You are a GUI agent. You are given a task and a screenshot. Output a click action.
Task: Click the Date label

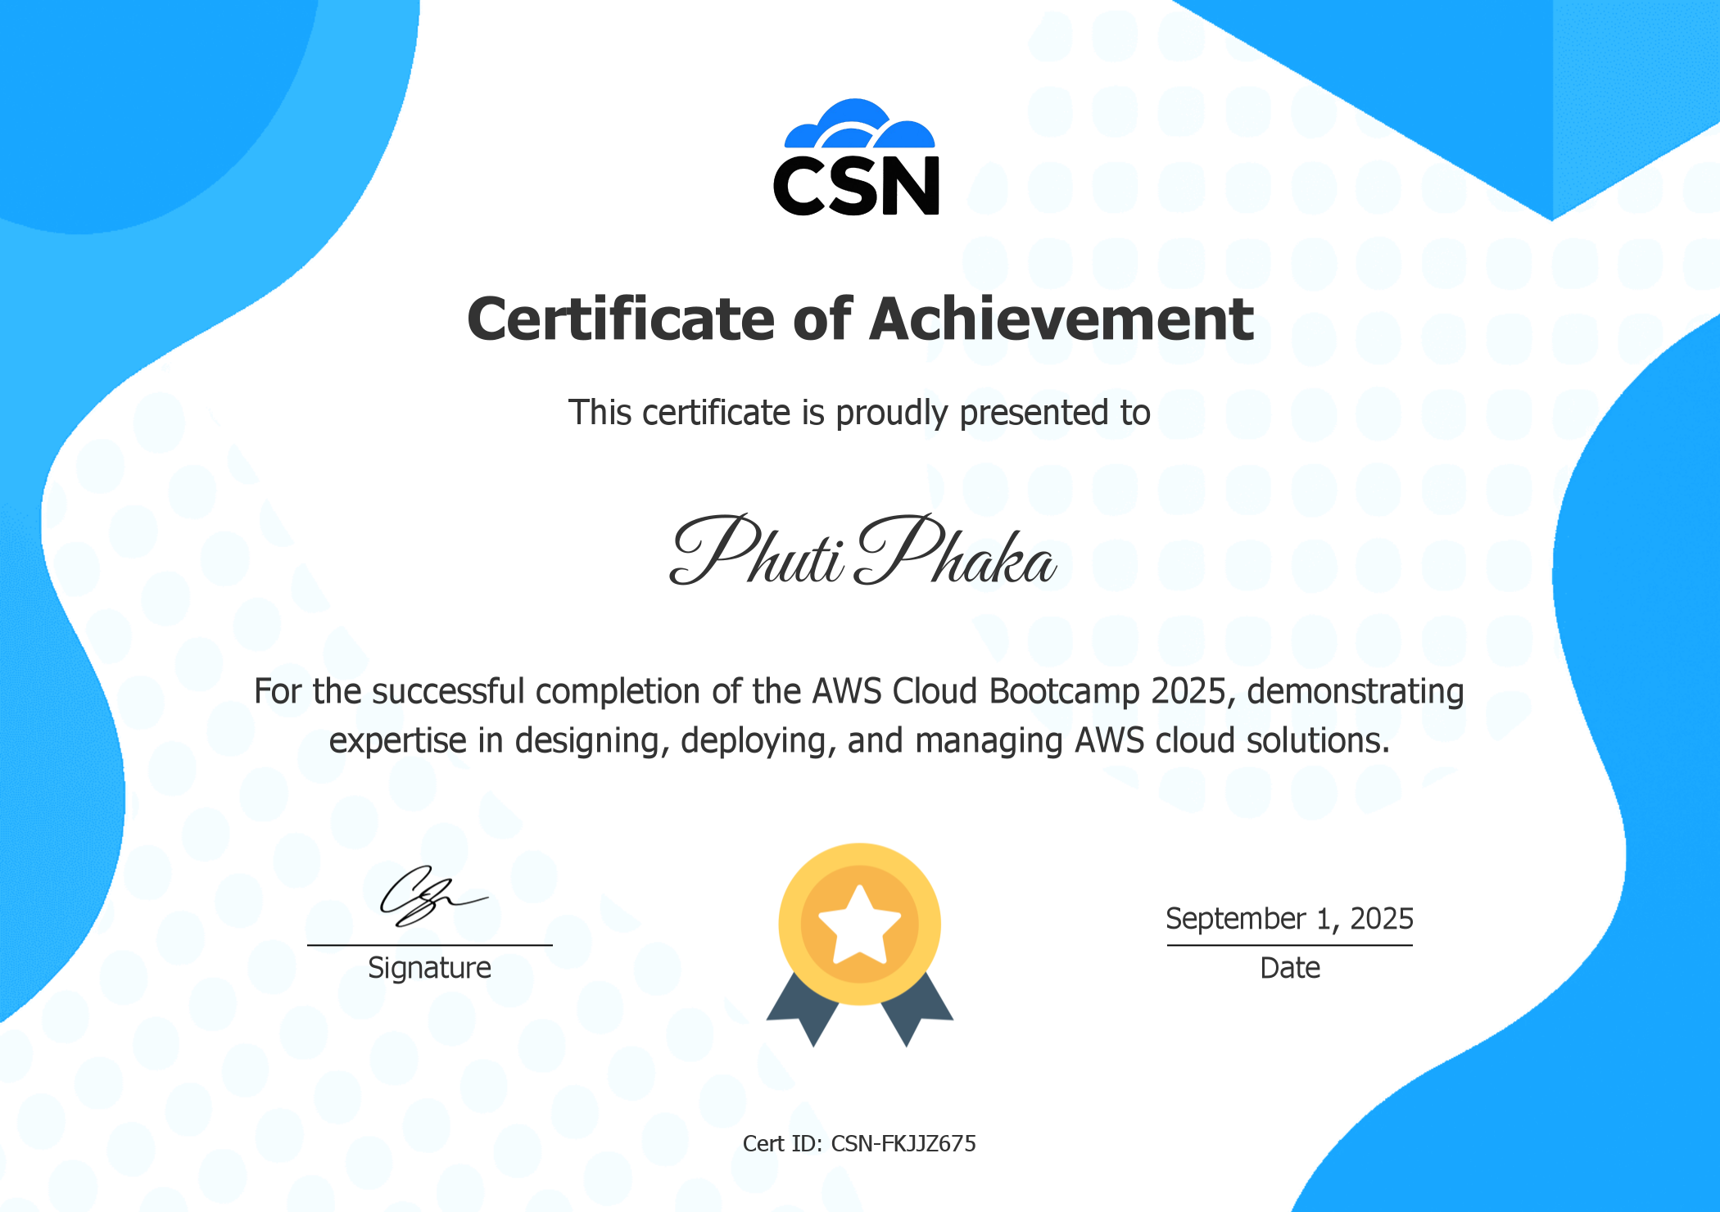pyautogui.click(x=1288, y=968)
